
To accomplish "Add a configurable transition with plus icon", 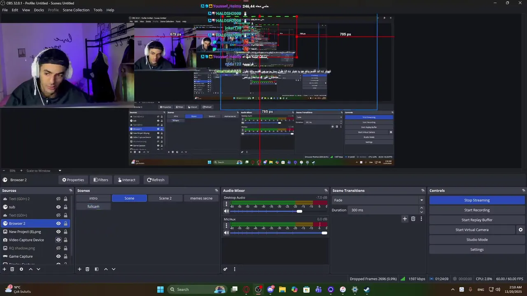I will pyautogui.click(x=405, y=219).
